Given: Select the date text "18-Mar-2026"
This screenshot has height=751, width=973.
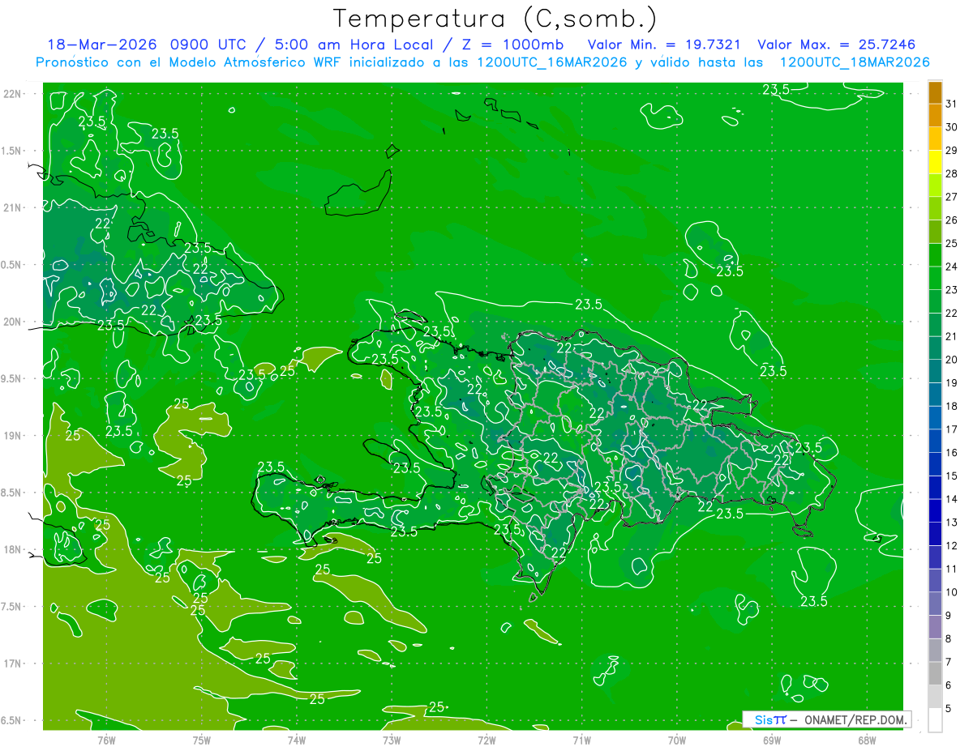Looking at the screenshot, I should click(x=102, y=45).
